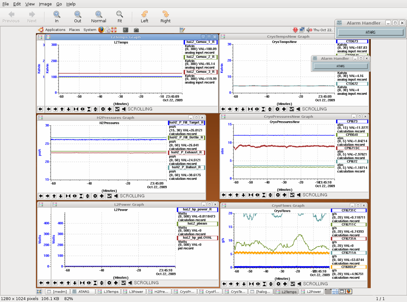Pan right arrow in CryoTempsNew Graph toolbar

coord(230,109)
